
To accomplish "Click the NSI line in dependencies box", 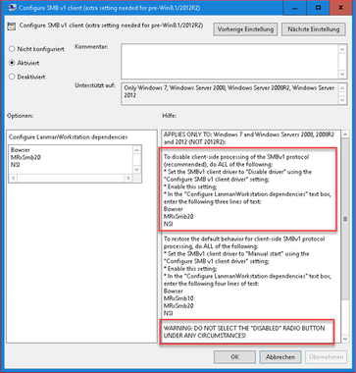I will (x=15, y=165).
